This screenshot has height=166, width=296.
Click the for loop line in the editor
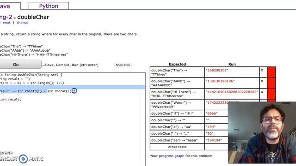point(32,83)
